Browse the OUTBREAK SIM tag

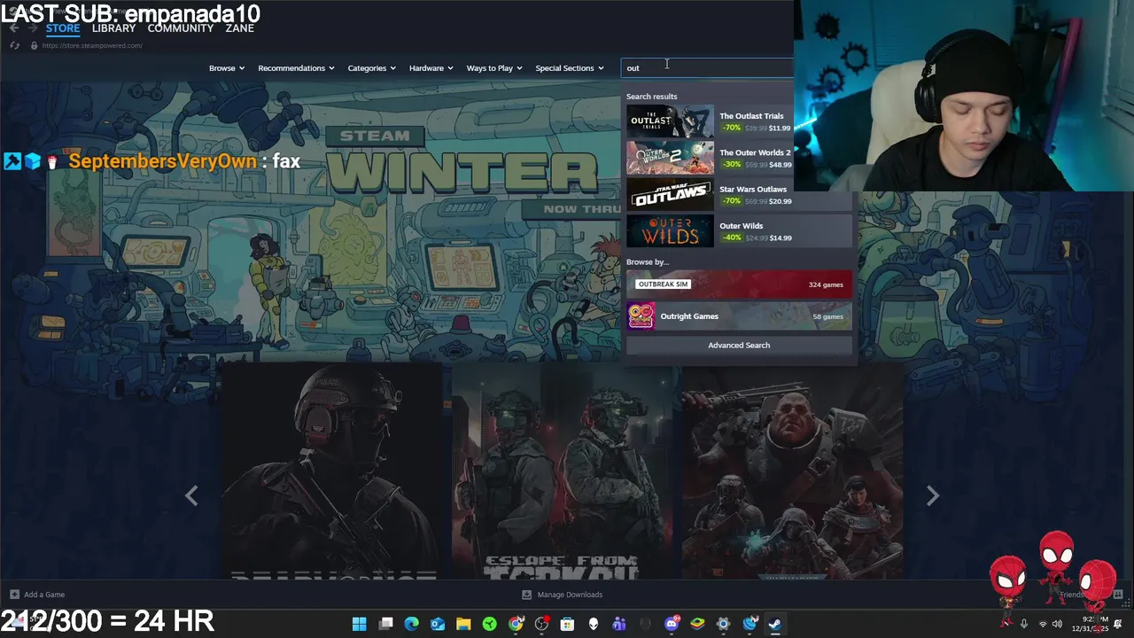tap(739, 284)
